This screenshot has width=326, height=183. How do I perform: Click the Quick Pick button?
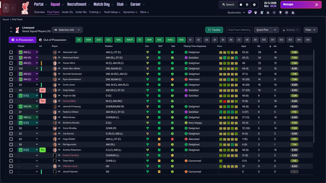[263, 30]
